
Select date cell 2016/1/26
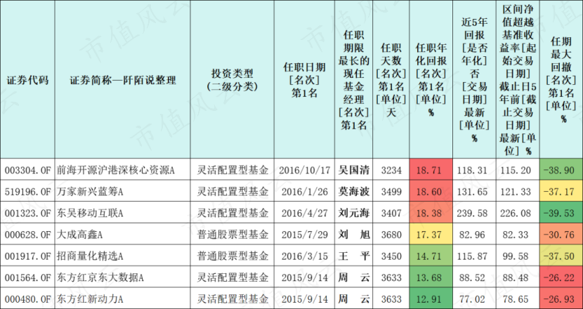coord(305,191)
